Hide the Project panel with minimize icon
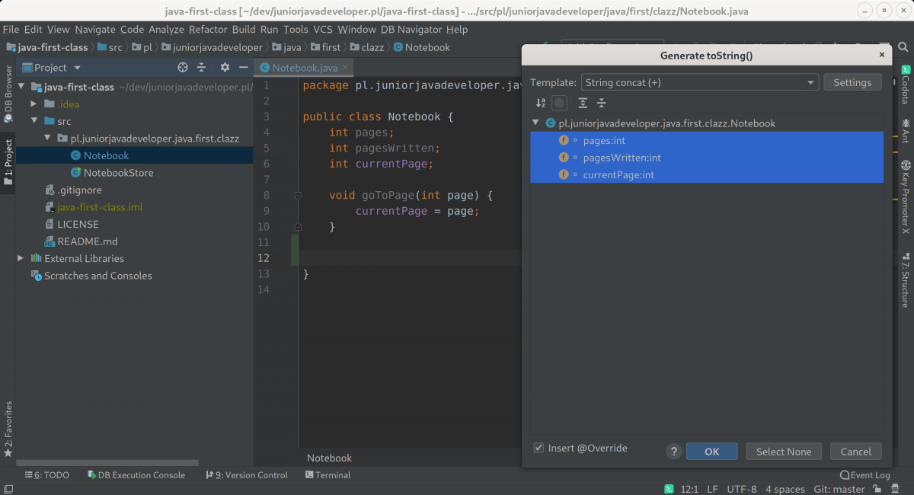This screenshot has height=495, width=914. tap(244, 67)
